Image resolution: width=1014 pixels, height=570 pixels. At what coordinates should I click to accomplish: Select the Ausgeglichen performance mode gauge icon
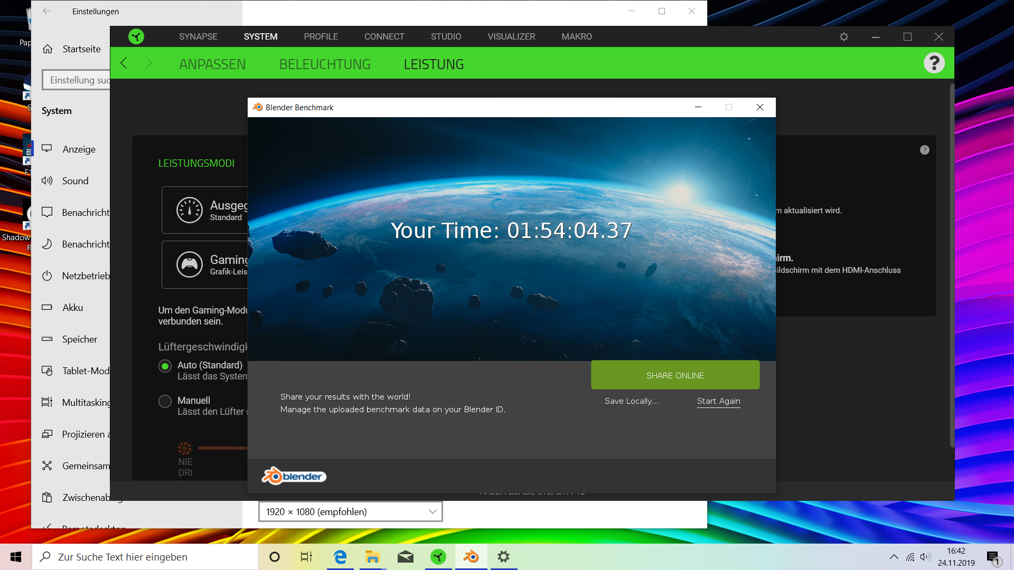(x=189, y=210)
